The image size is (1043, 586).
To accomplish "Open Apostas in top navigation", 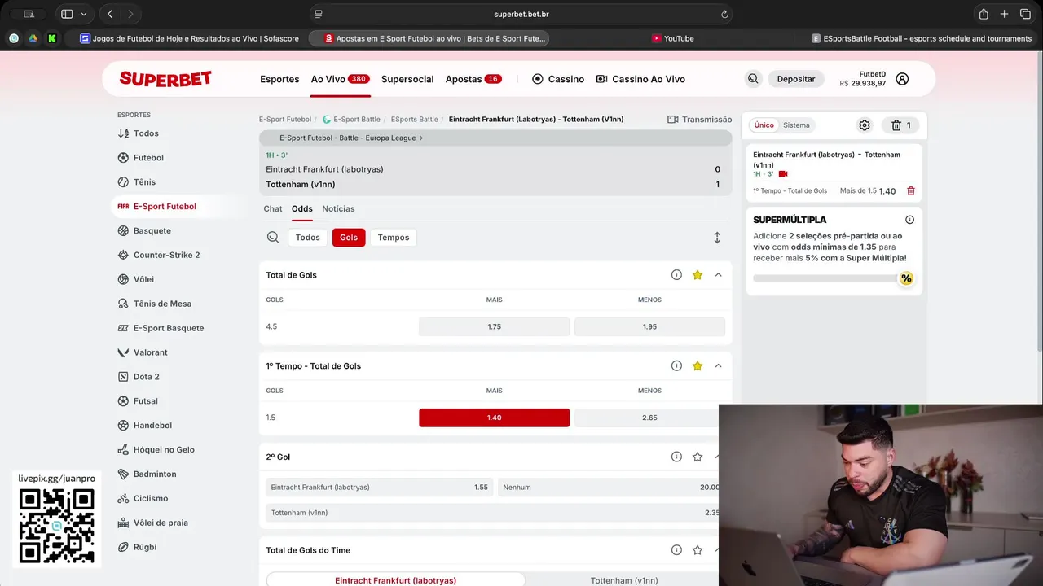I will tap(473, 79).
